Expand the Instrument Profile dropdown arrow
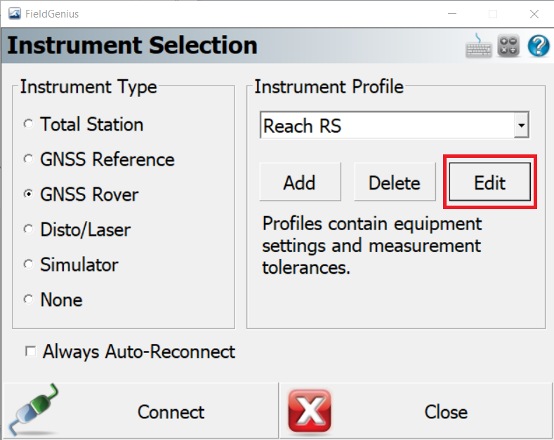The image size is (554, 440). click(x=521, y=126)
